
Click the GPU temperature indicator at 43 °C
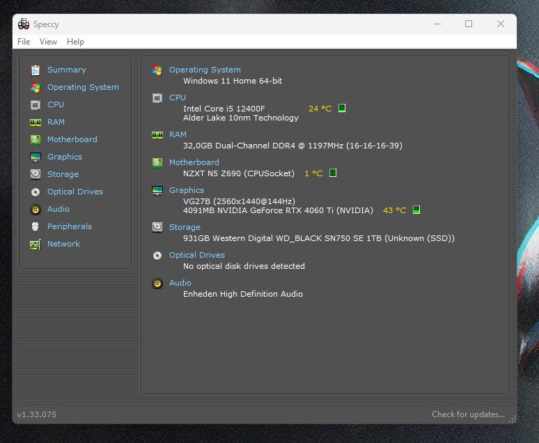416,210
